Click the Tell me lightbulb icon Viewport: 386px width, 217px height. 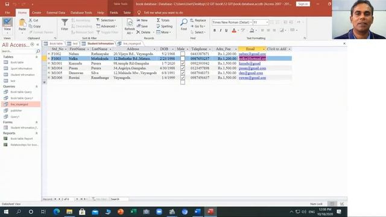point(139,13)
